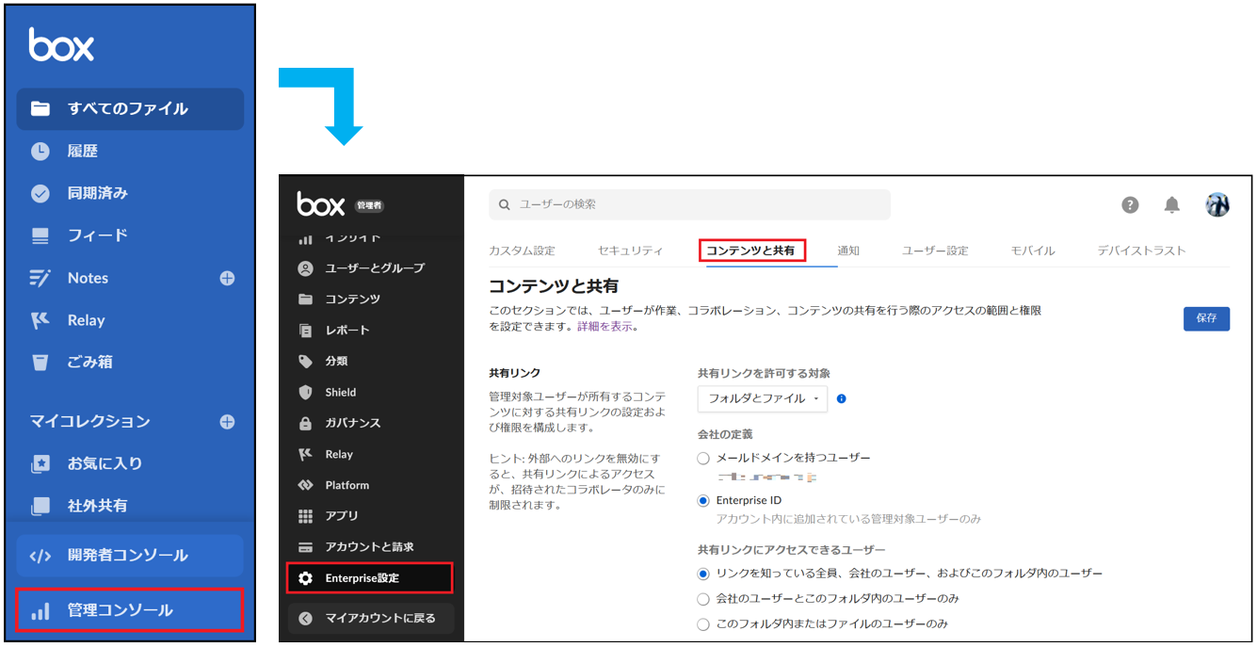Click the box logo in blue sidebar
The width and height of the screenshot is (1257, 647).
coord(61,45)
